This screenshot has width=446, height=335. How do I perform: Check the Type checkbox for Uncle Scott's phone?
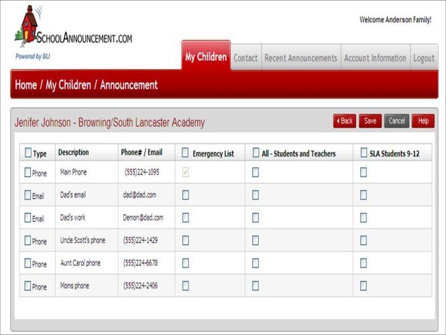pyautogui.click(x=27, y=241)
